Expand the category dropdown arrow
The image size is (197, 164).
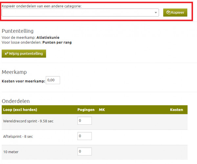(x=156, y=13)
